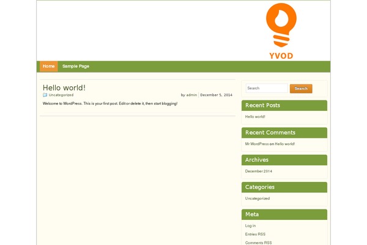Select Uncategorized in the Categories widget
The image size is (367, 245).
(x=258, y=198)
